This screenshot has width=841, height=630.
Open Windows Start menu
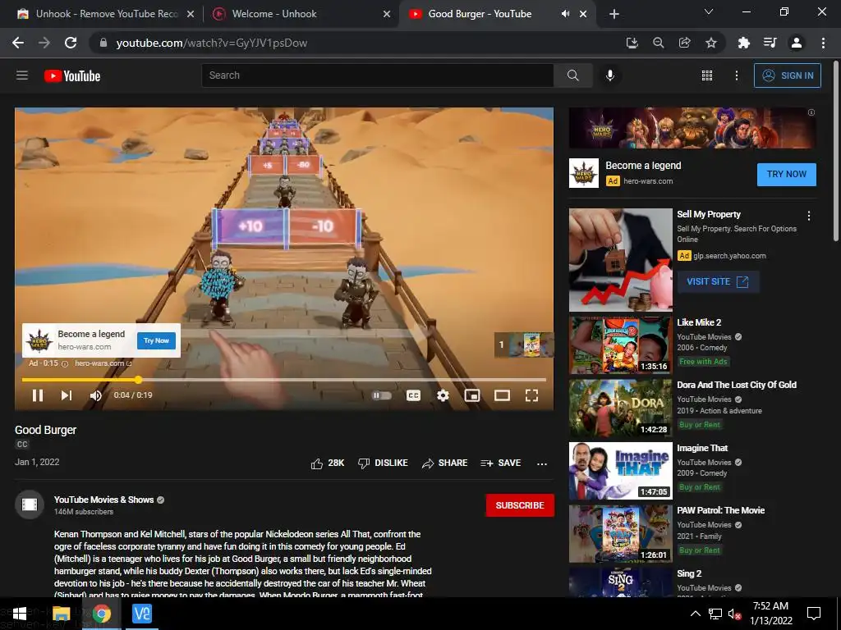pos(20,614)
